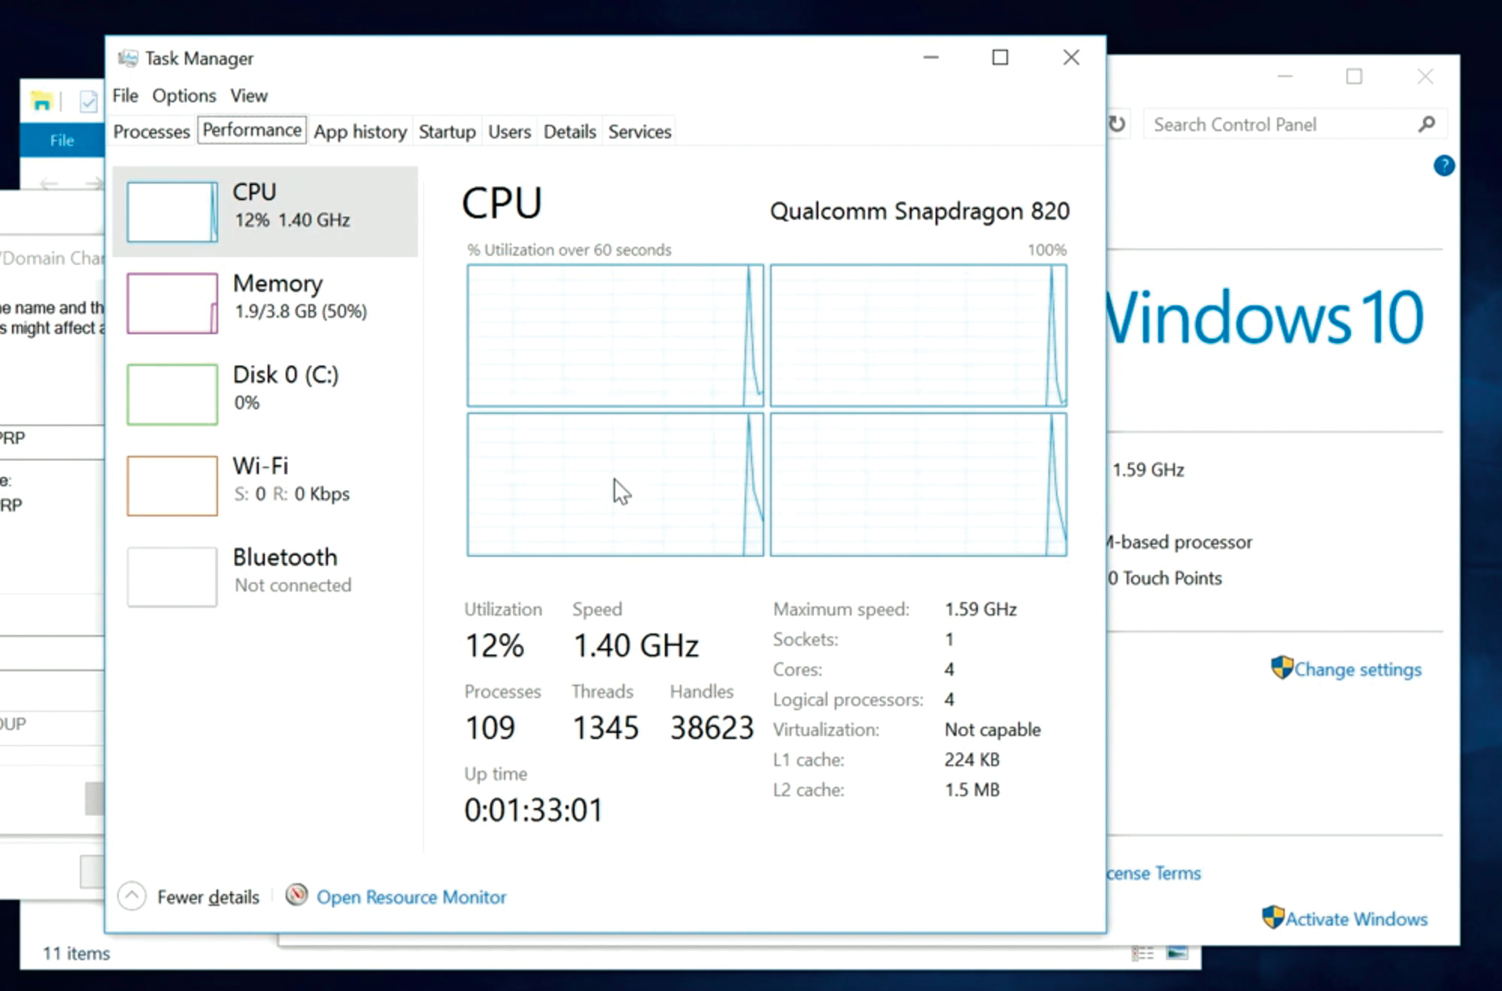Select the Memory usage thumbnail graph
This screenshot has width=1502, height=991.
[x=172, y=303]
